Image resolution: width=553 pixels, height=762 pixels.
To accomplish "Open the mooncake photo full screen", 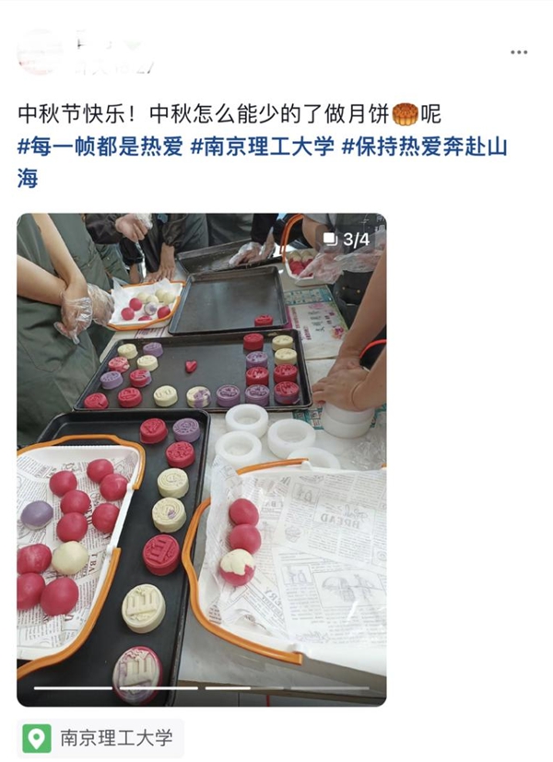I will click(x=202, y=460).
